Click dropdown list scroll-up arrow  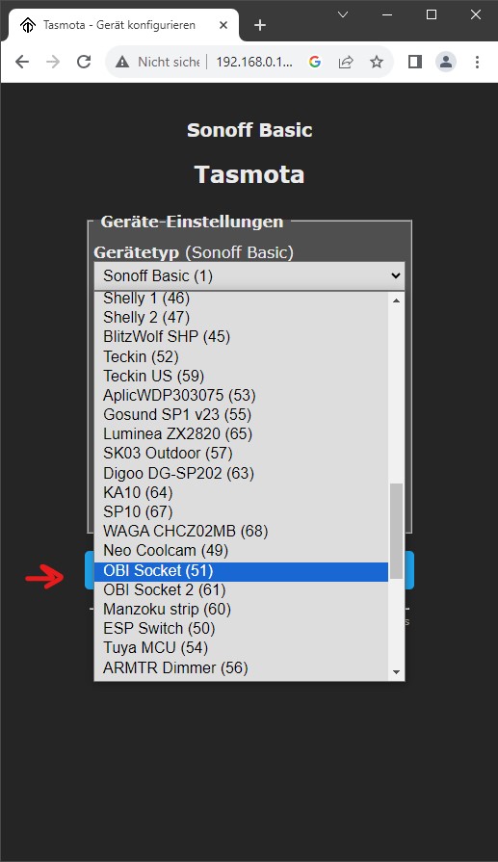[x=396, y=300]
